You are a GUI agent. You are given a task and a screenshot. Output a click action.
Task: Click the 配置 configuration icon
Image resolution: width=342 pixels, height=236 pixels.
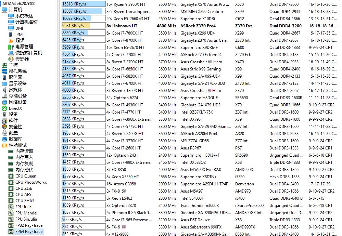4,133
